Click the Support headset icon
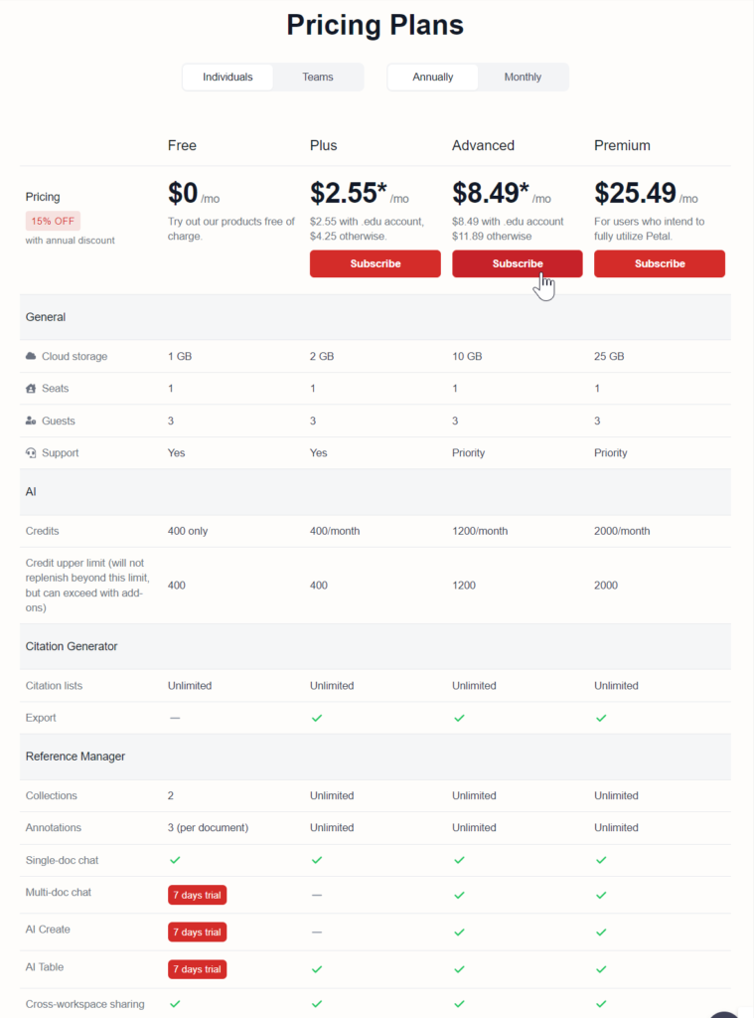This screenshot has height=1018, width=754. point(31,452)
